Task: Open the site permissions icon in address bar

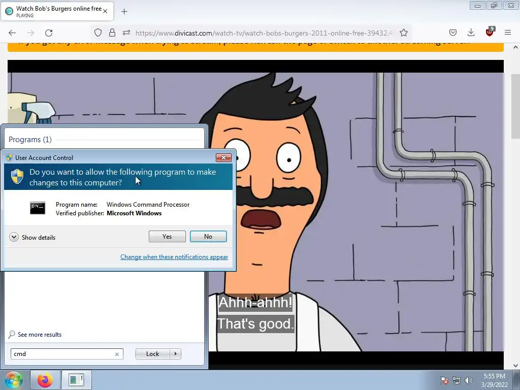Action: pos(126,32)
